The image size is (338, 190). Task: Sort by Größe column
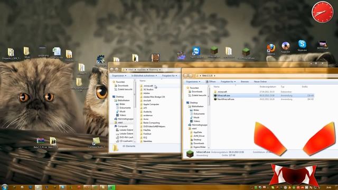coord(305,87)
